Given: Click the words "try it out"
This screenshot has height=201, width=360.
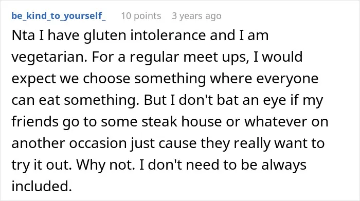Looking at the screenshot, I should (41, 165).
